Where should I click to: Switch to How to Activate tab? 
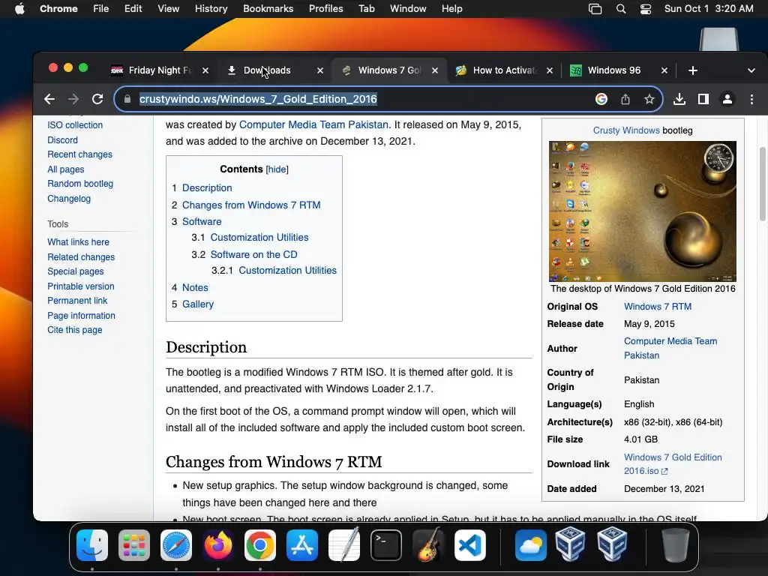[x=505, y=70]
